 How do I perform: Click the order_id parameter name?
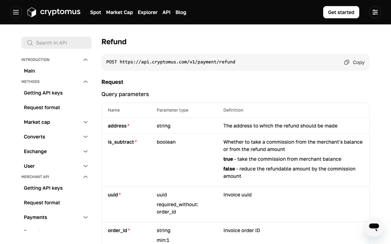click(117, 230)
